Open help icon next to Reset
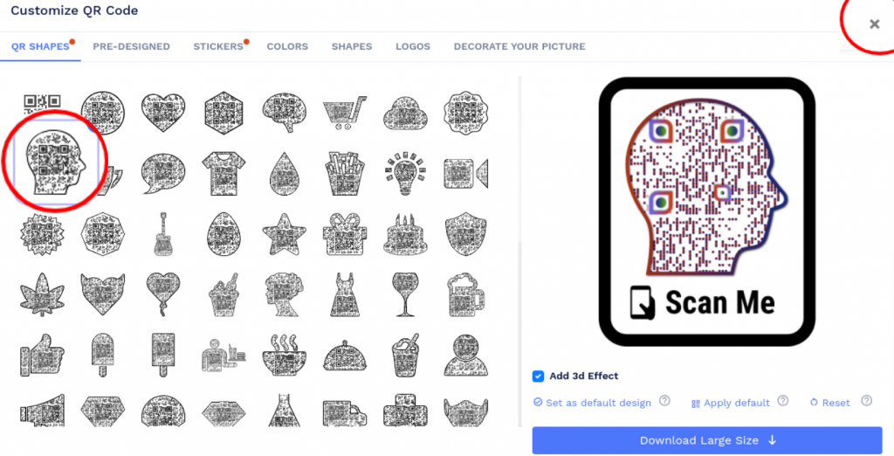This screenshot has height=456, width=894. point(867,401)
